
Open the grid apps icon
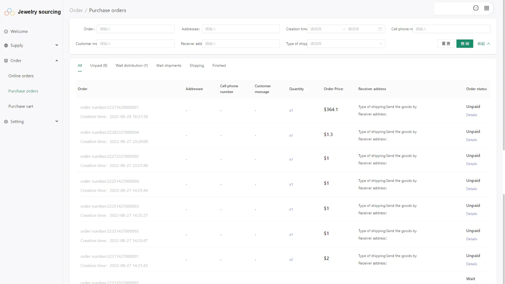pos(486,8)
